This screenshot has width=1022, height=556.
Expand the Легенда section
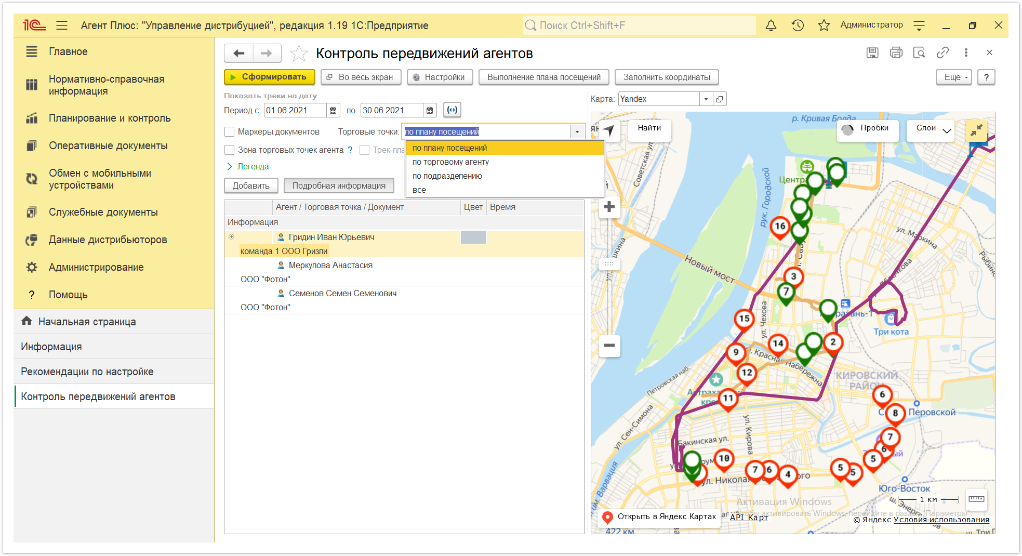(248, 166)
